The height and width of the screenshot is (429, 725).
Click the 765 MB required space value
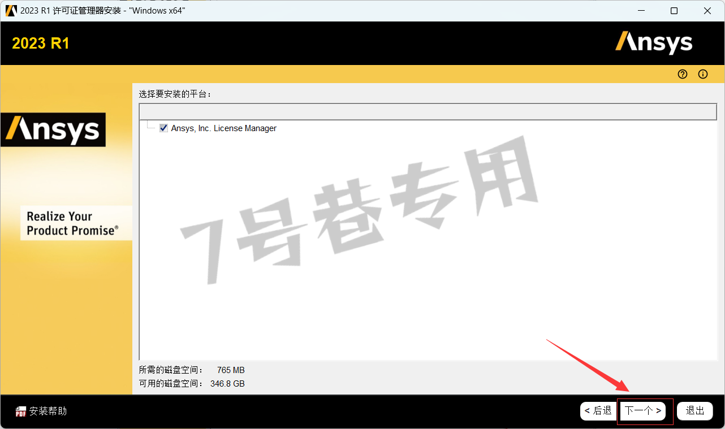[x=231, y=370]
